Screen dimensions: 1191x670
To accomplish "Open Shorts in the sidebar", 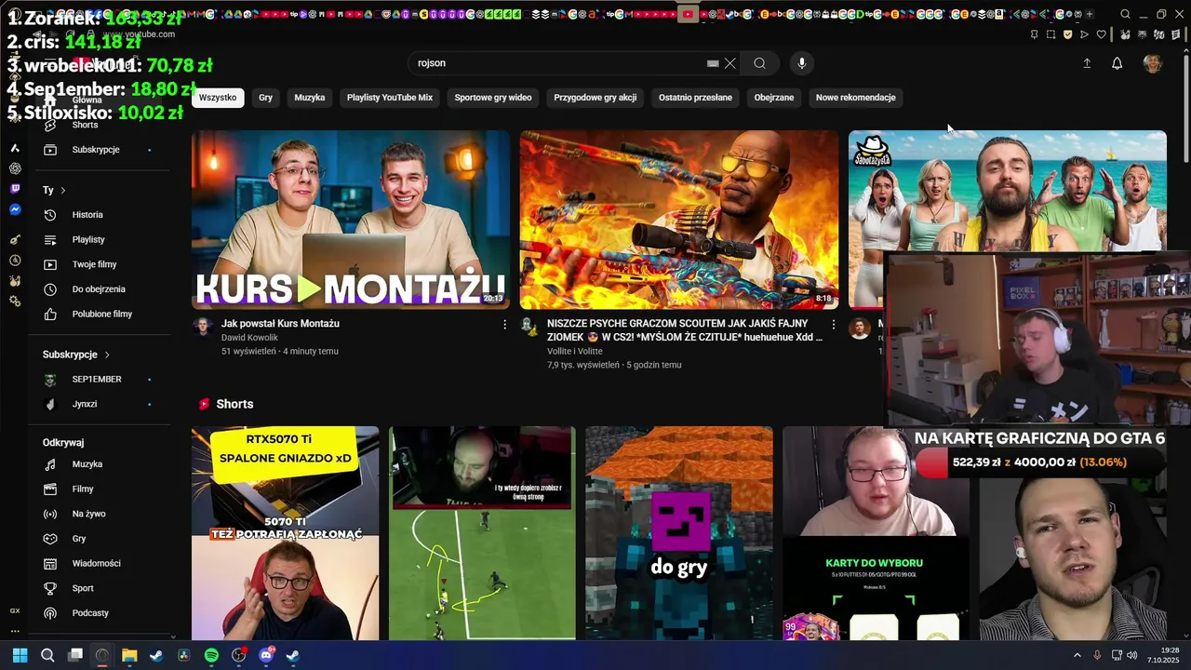I will [100, 125].
